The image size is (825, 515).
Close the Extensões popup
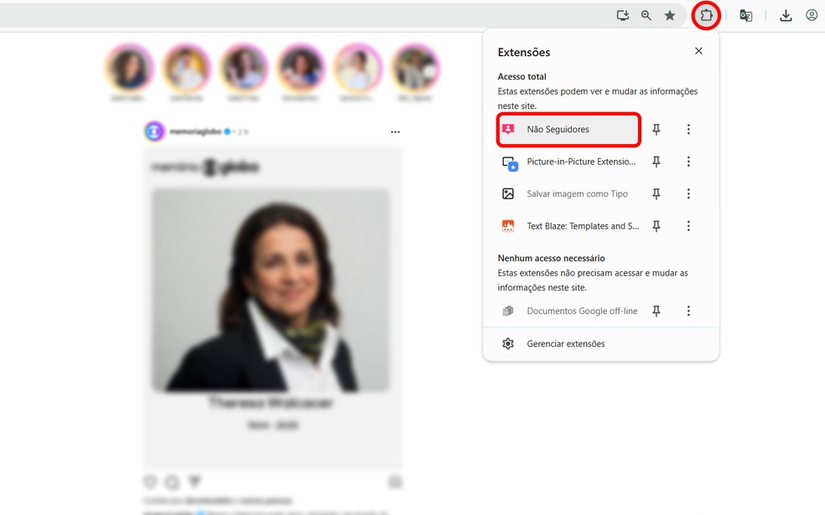[698, 51]
